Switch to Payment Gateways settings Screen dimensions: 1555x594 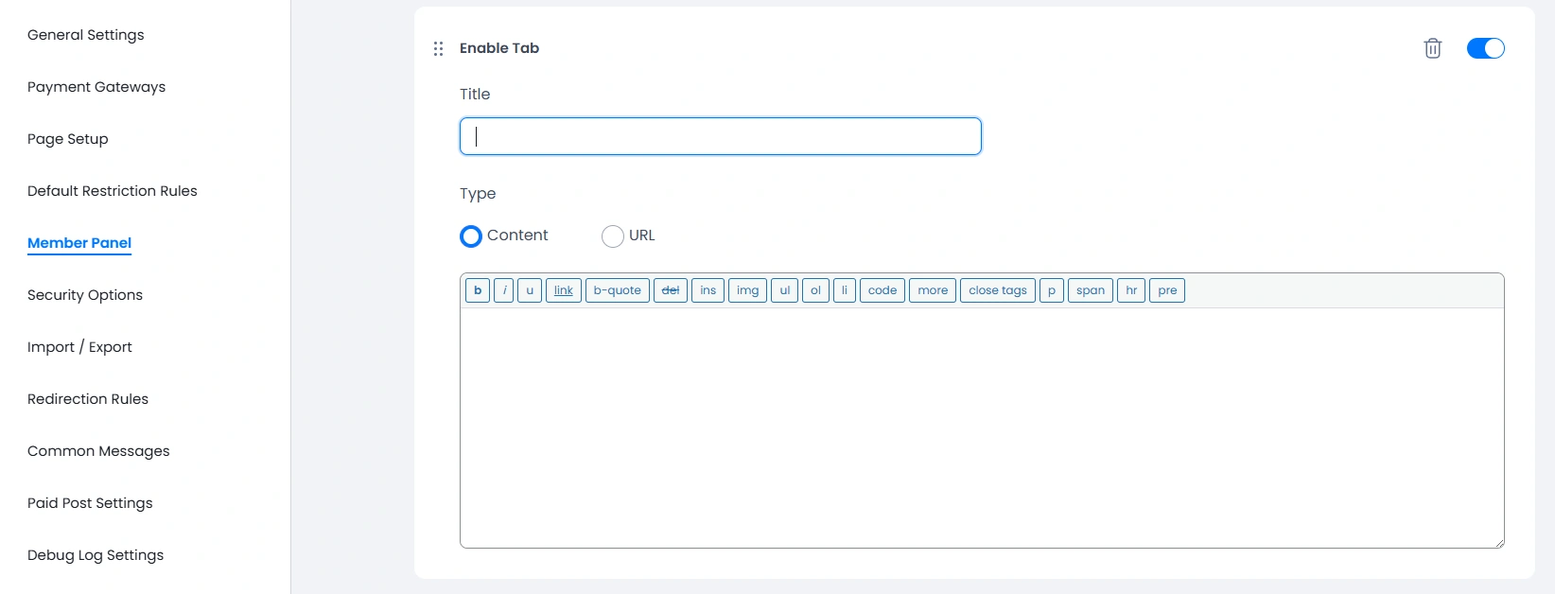(96, 86)
